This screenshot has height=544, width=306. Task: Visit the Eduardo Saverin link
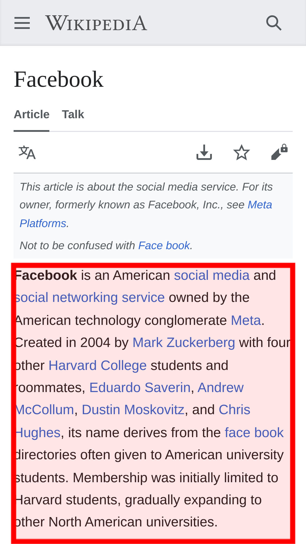140,388
